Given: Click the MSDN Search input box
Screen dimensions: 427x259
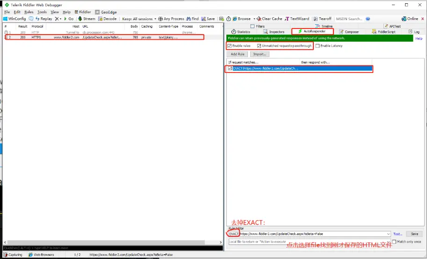Looking at the screenshot, I should 350,19.
